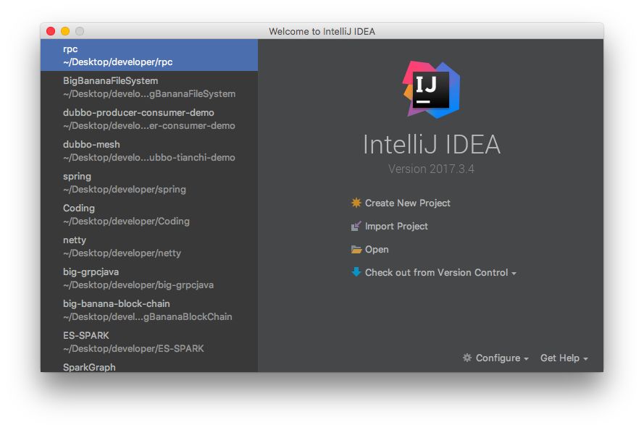Open the rpc recent project
Viewport: 644px width, 430px height.
149,55
